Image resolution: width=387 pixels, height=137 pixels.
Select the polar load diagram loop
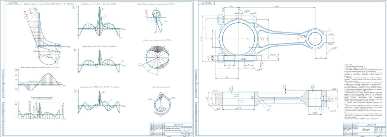pyautogui.click(x=158, y=21)
